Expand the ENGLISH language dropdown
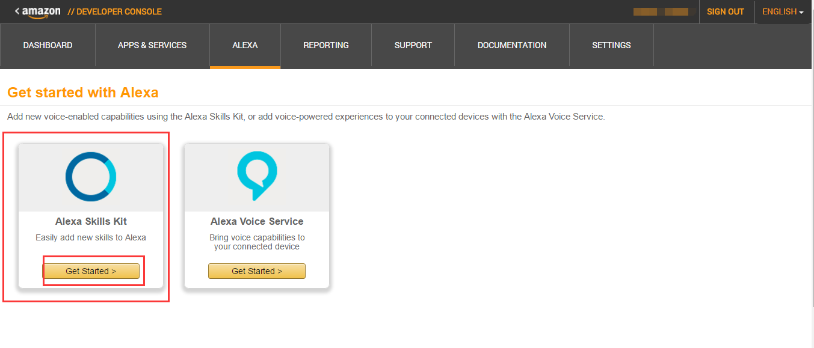Viewport: 814px width, 348px height. pos(782,12)
